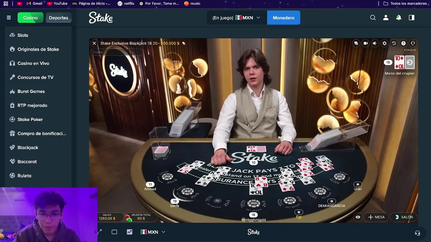Expand the bottom MXN currency selector

pyautogui.click(x=153, y=232)
